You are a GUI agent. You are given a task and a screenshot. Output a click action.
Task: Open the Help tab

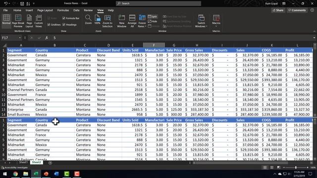110,10
